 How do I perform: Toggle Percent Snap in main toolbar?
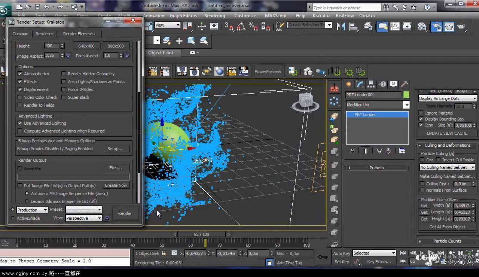coord(253,26)
